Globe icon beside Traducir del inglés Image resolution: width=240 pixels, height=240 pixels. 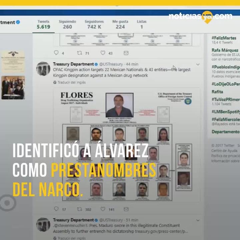(x=55, y=82)
